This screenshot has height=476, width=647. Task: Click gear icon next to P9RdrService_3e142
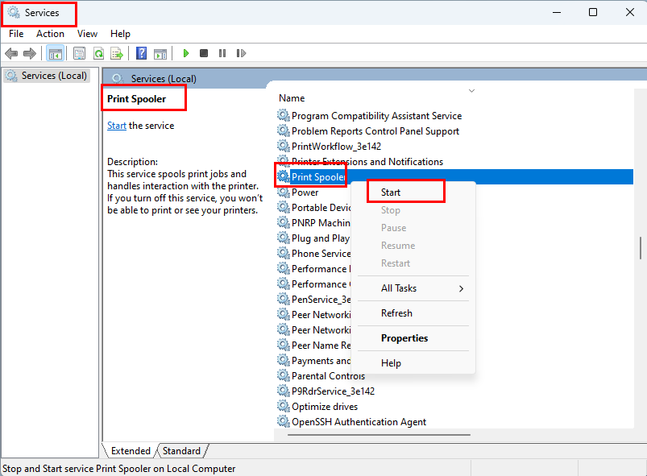click(x=283, y=391)
